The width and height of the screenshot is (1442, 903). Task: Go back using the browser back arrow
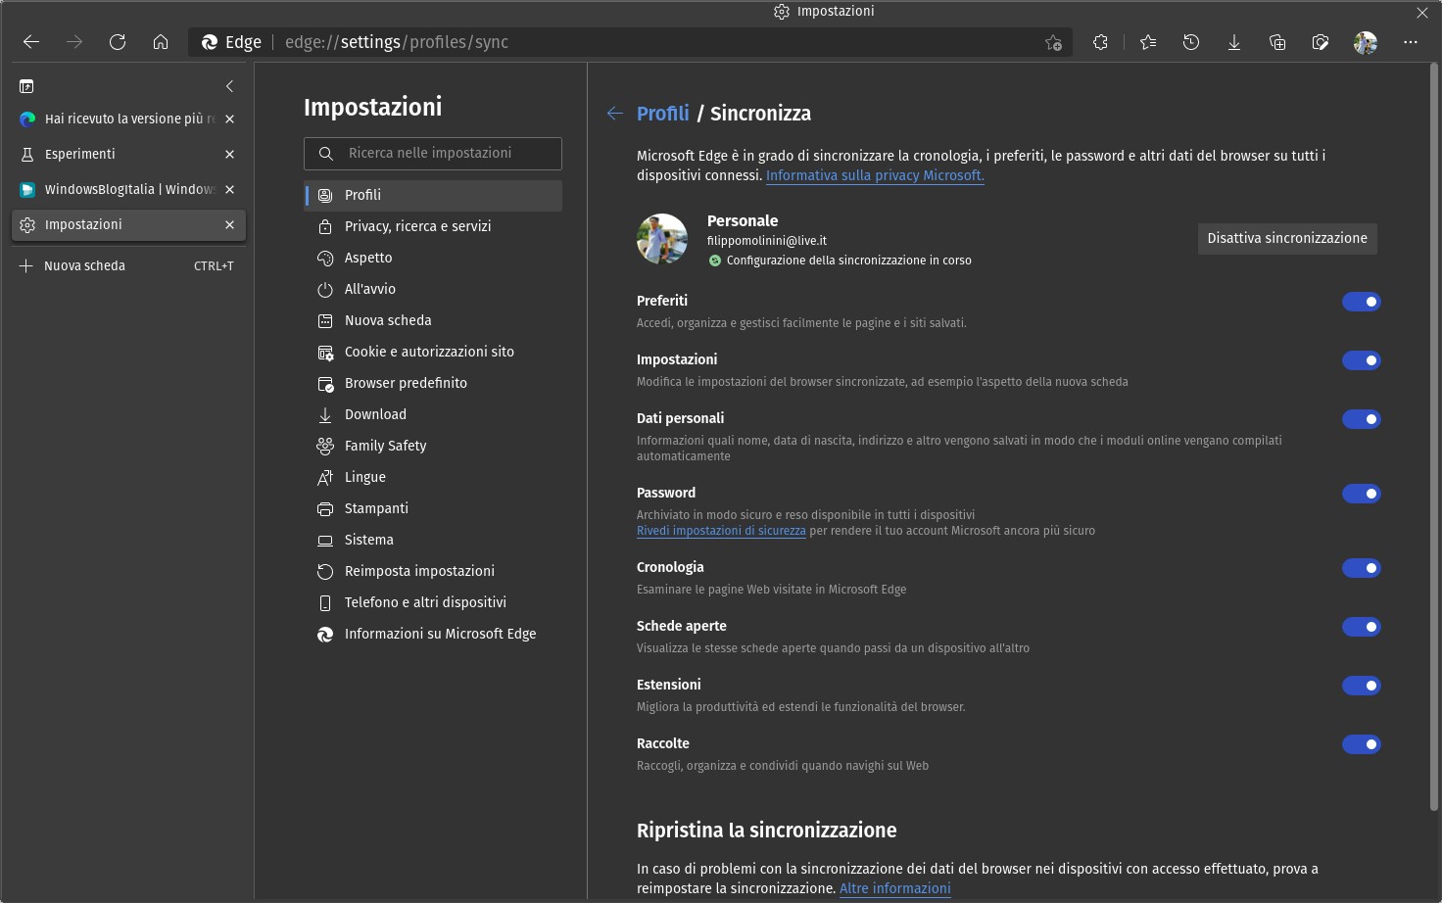click(x=31, y=42)
